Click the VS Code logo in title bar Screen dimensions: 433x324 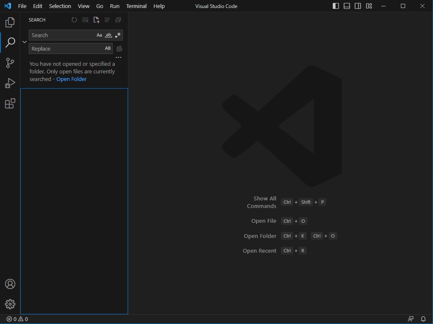(8, 6)
